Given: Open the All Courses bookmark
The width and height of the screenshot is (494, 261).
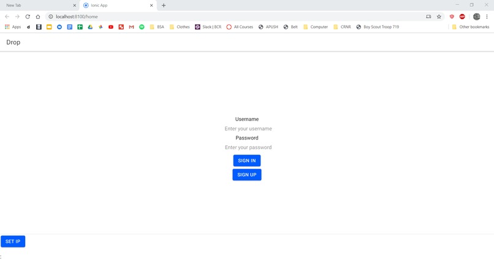Looking at the screenshot, I should point(240,27).
